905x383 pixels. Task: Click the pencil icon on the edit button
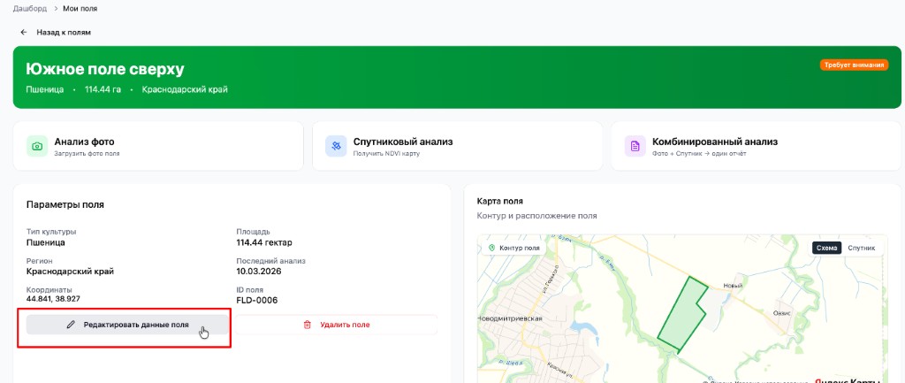click(72, 325)
